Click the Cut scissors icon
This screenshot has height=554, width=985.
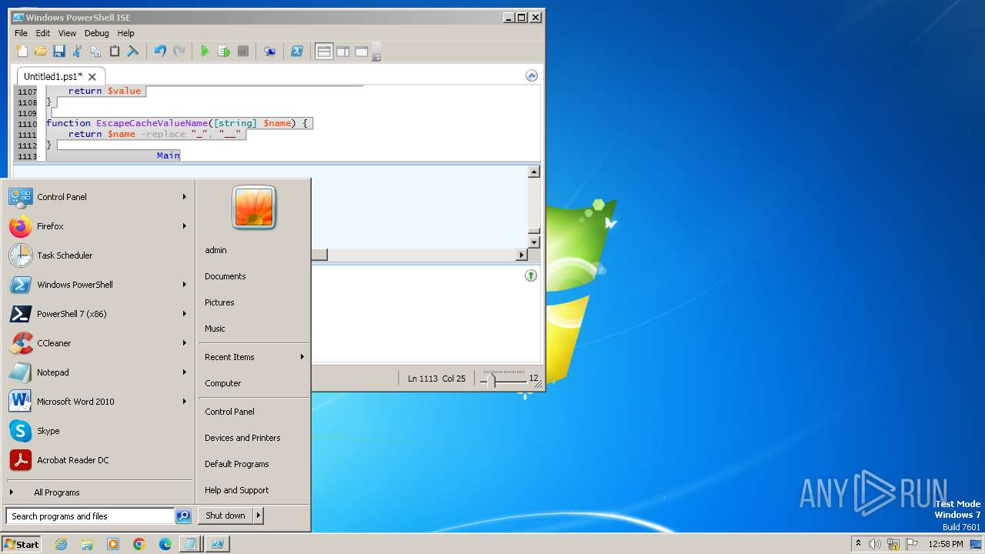coord(77,52)
